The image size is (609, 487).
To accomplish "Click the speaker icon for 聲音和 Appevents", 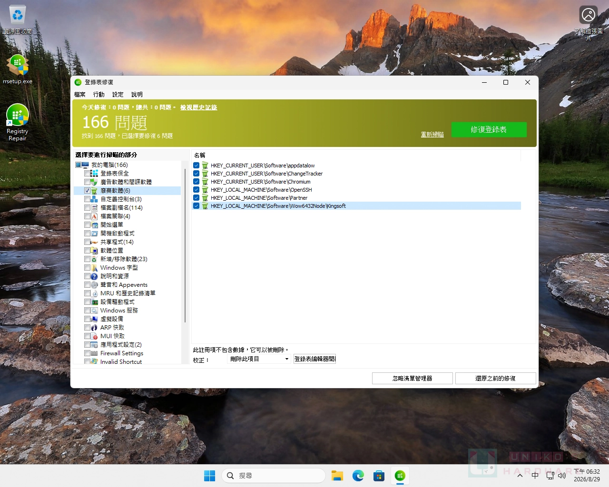I will point(94,284).
